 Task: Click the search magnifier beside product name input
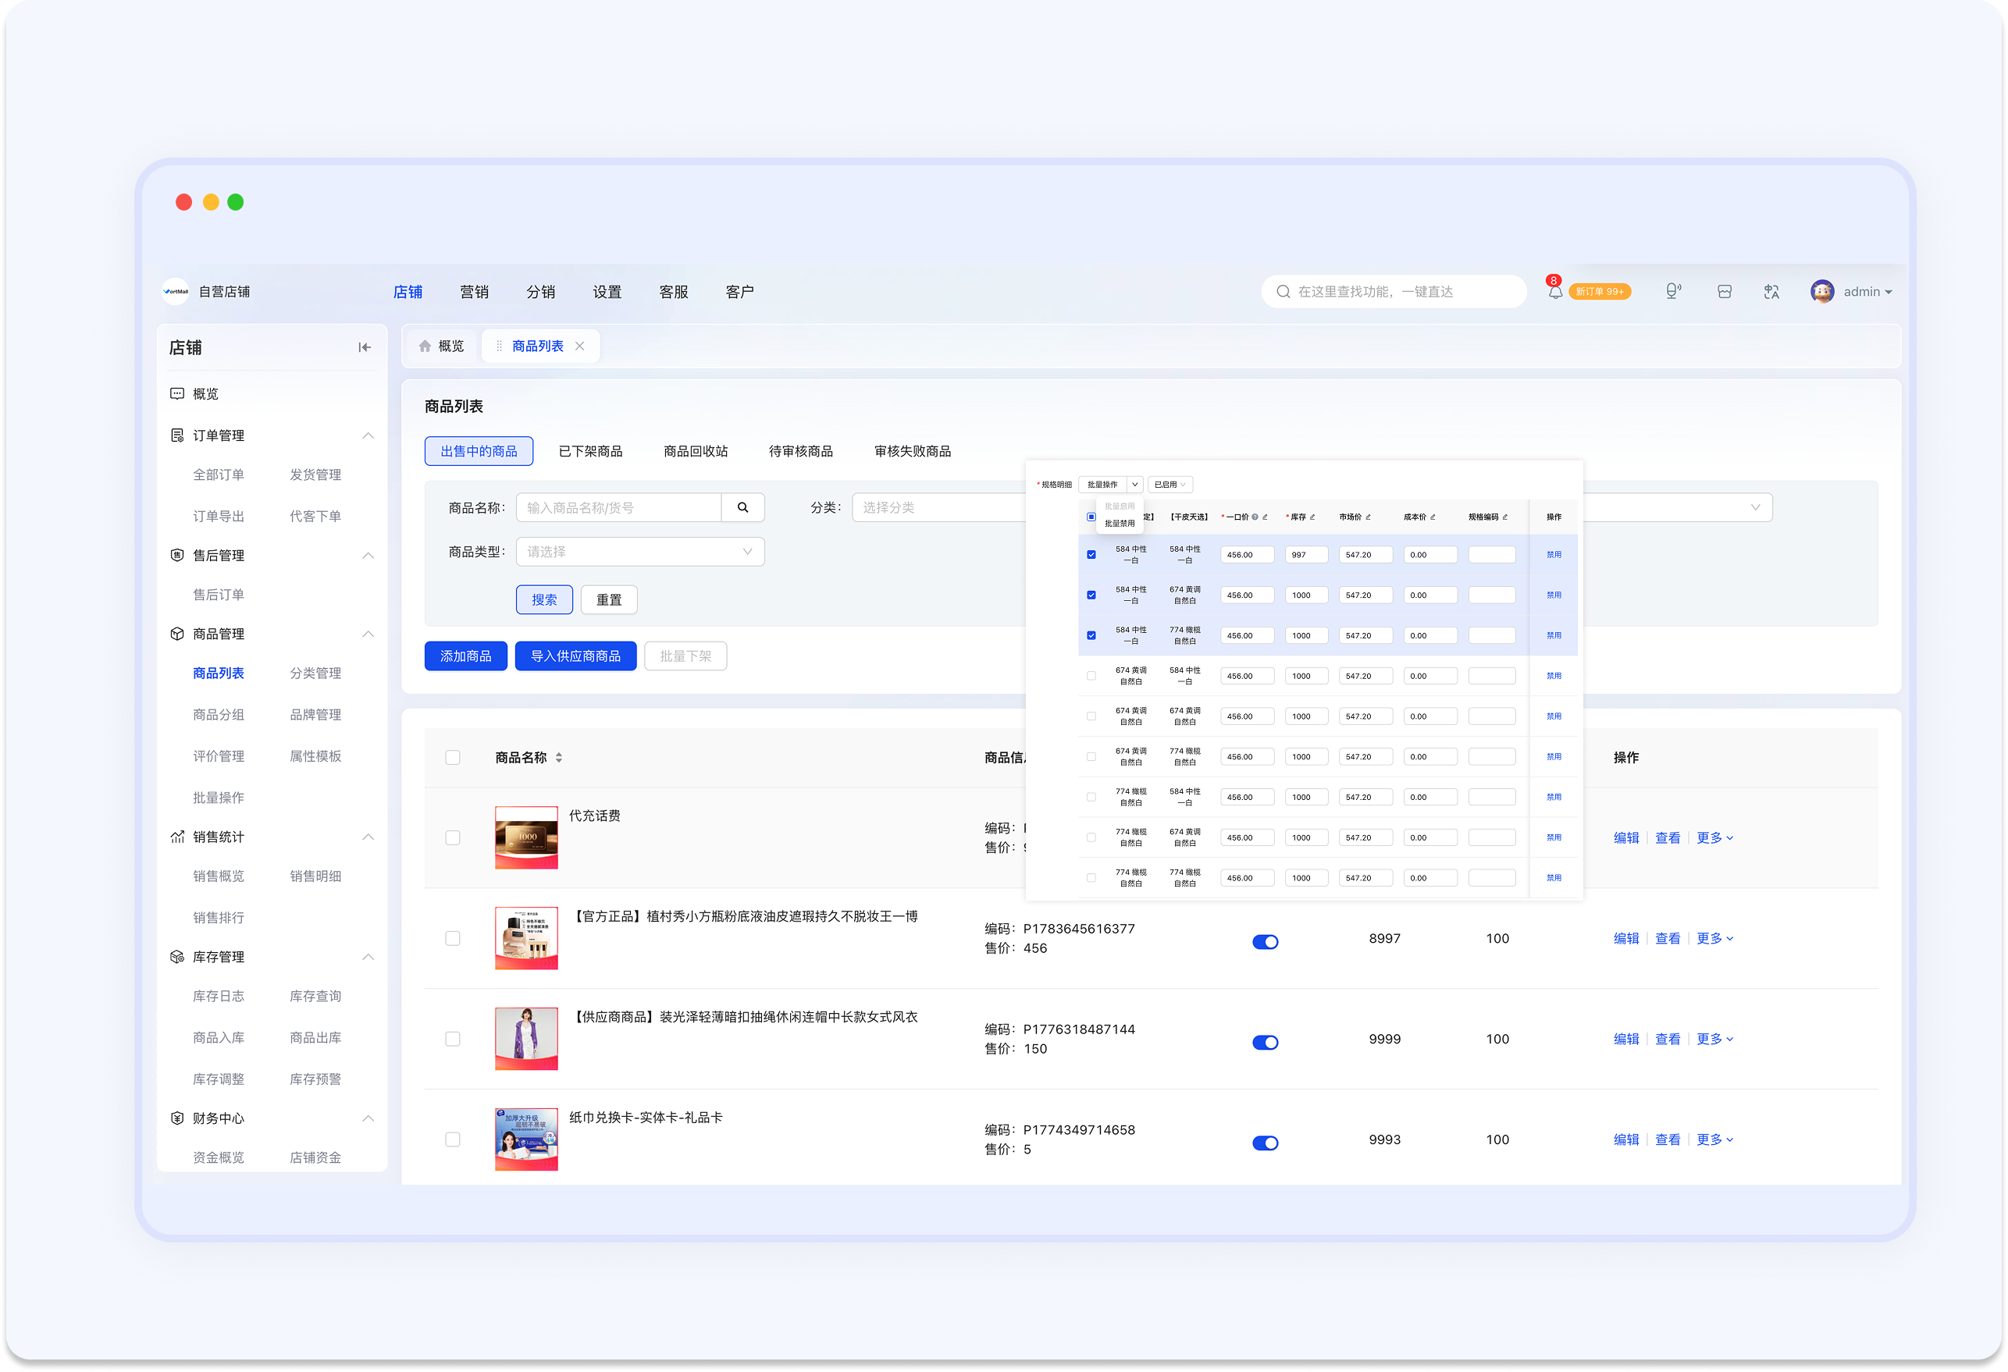tap(743, 508)
